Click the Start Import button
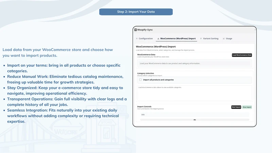This screenshot has height=153, width=272. point(236,107)
